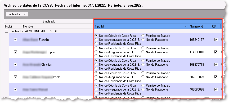Select No. de Cédula for Sophia
This screenshot has width=229, height=103.
(x=96, y=48)
